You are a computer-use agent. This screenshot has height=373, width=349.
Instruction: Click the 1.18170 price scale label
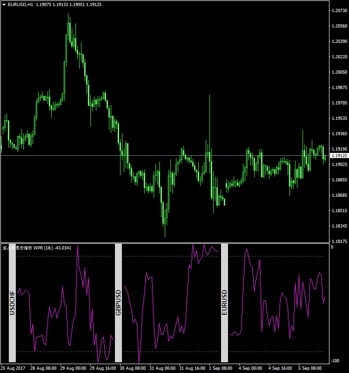339,242
